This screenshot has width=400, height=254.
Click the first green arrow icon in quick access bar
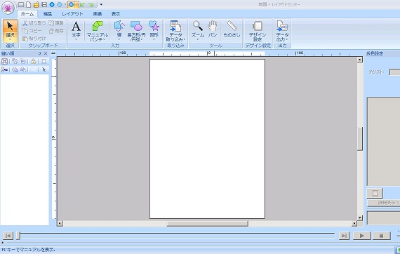tap(82, 5)
